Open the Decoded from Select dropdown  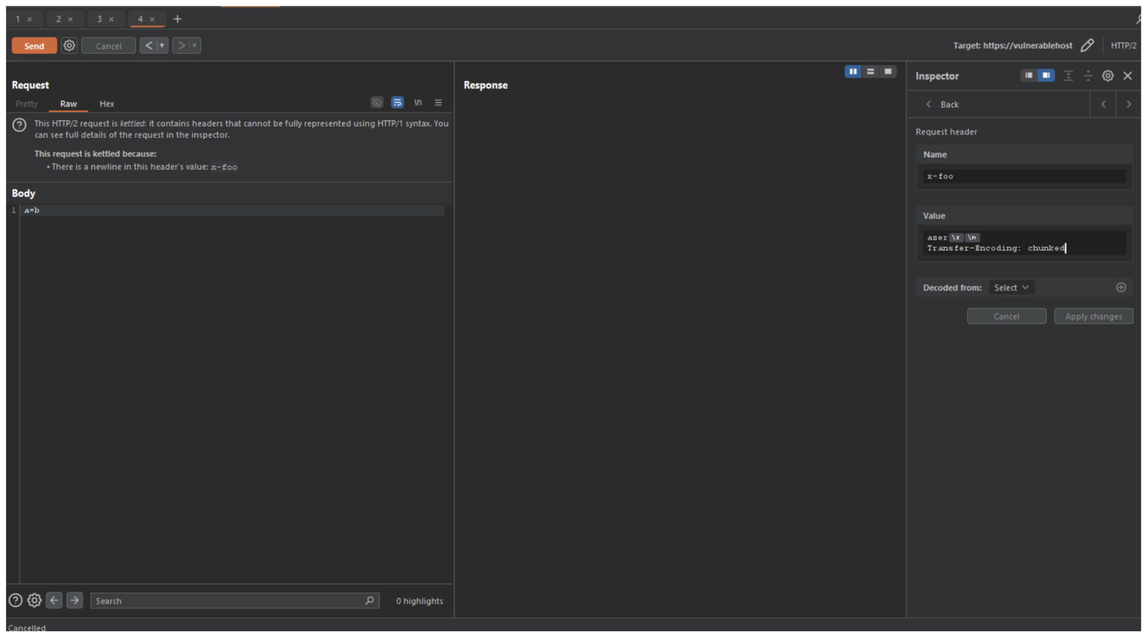pyautogui.click(x=1011, y=287)
